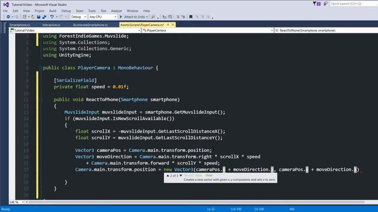Click the Undo arrow icon

click(52, 17)
